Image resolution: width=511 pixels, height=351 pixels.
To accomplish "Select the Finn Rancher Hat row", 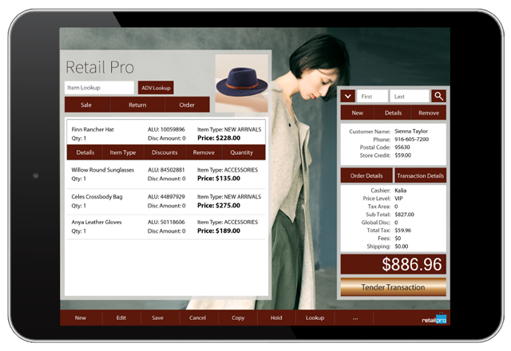I will (166, 133).
